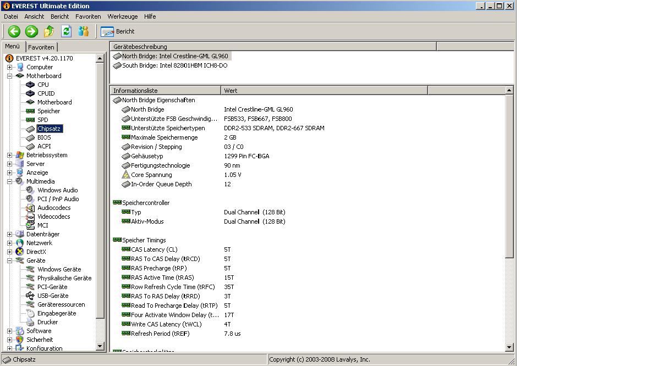Select the Sicherheit shield icon
This screenshot has height=366, width=658.
[x=20, y=340]
